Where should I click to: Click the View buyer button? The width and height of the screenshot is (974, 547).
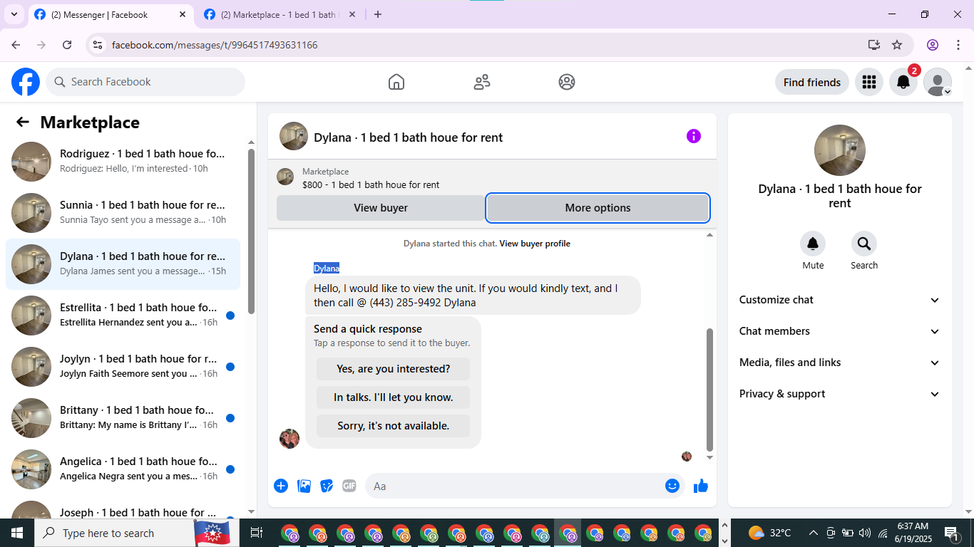coord(381,208)
